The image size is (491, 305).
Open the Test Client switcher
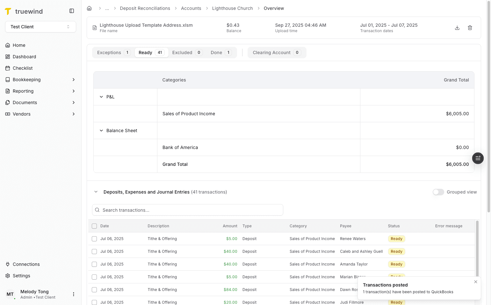40,27
